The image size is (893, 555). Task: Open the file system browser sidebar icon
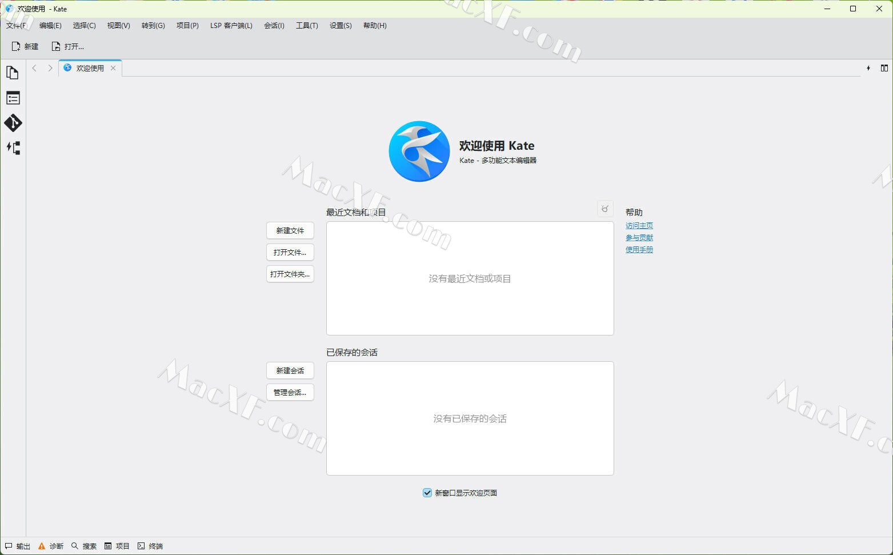click(13, 98)
